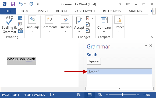
Task: Open Grammar pane task options arrow
Action: tap(146, 46)
